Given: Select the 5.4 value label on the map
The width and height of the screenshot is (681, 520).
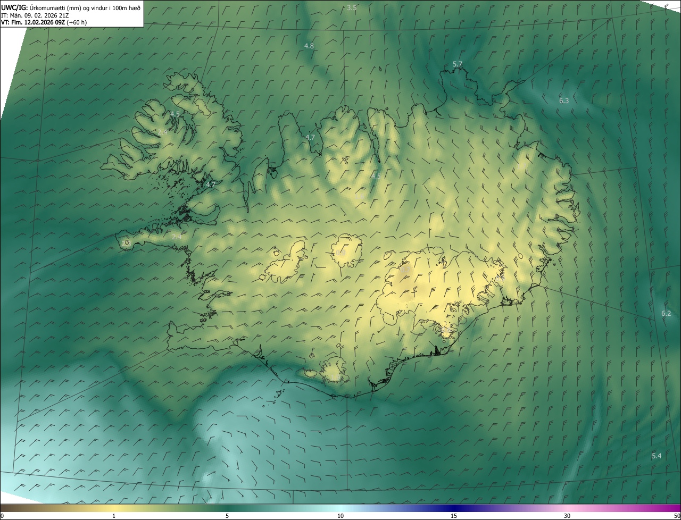Looking at the screenshot, I should pyautogui.click(x=657, y=456).
